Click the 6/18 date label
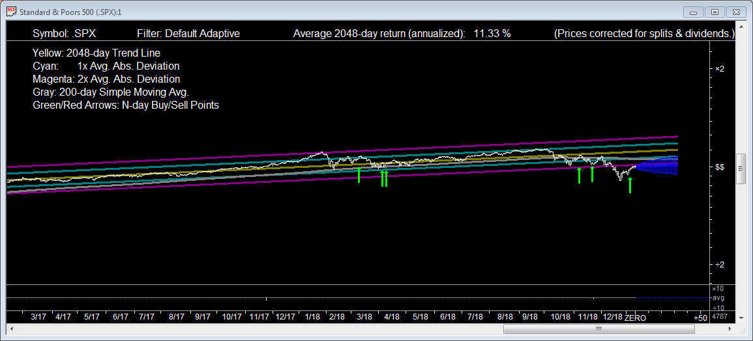Screen dimensions: 753x341 click(x=448, y=317)
